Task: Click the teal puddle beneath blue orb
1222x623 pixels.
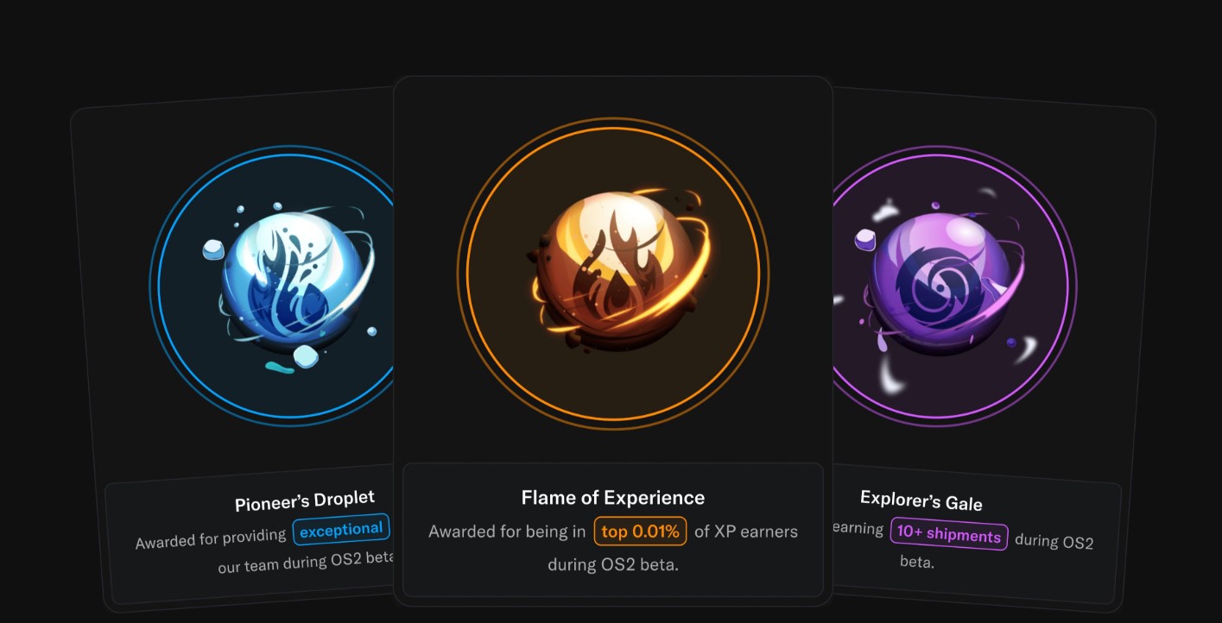Action: (x=279, y=369)
